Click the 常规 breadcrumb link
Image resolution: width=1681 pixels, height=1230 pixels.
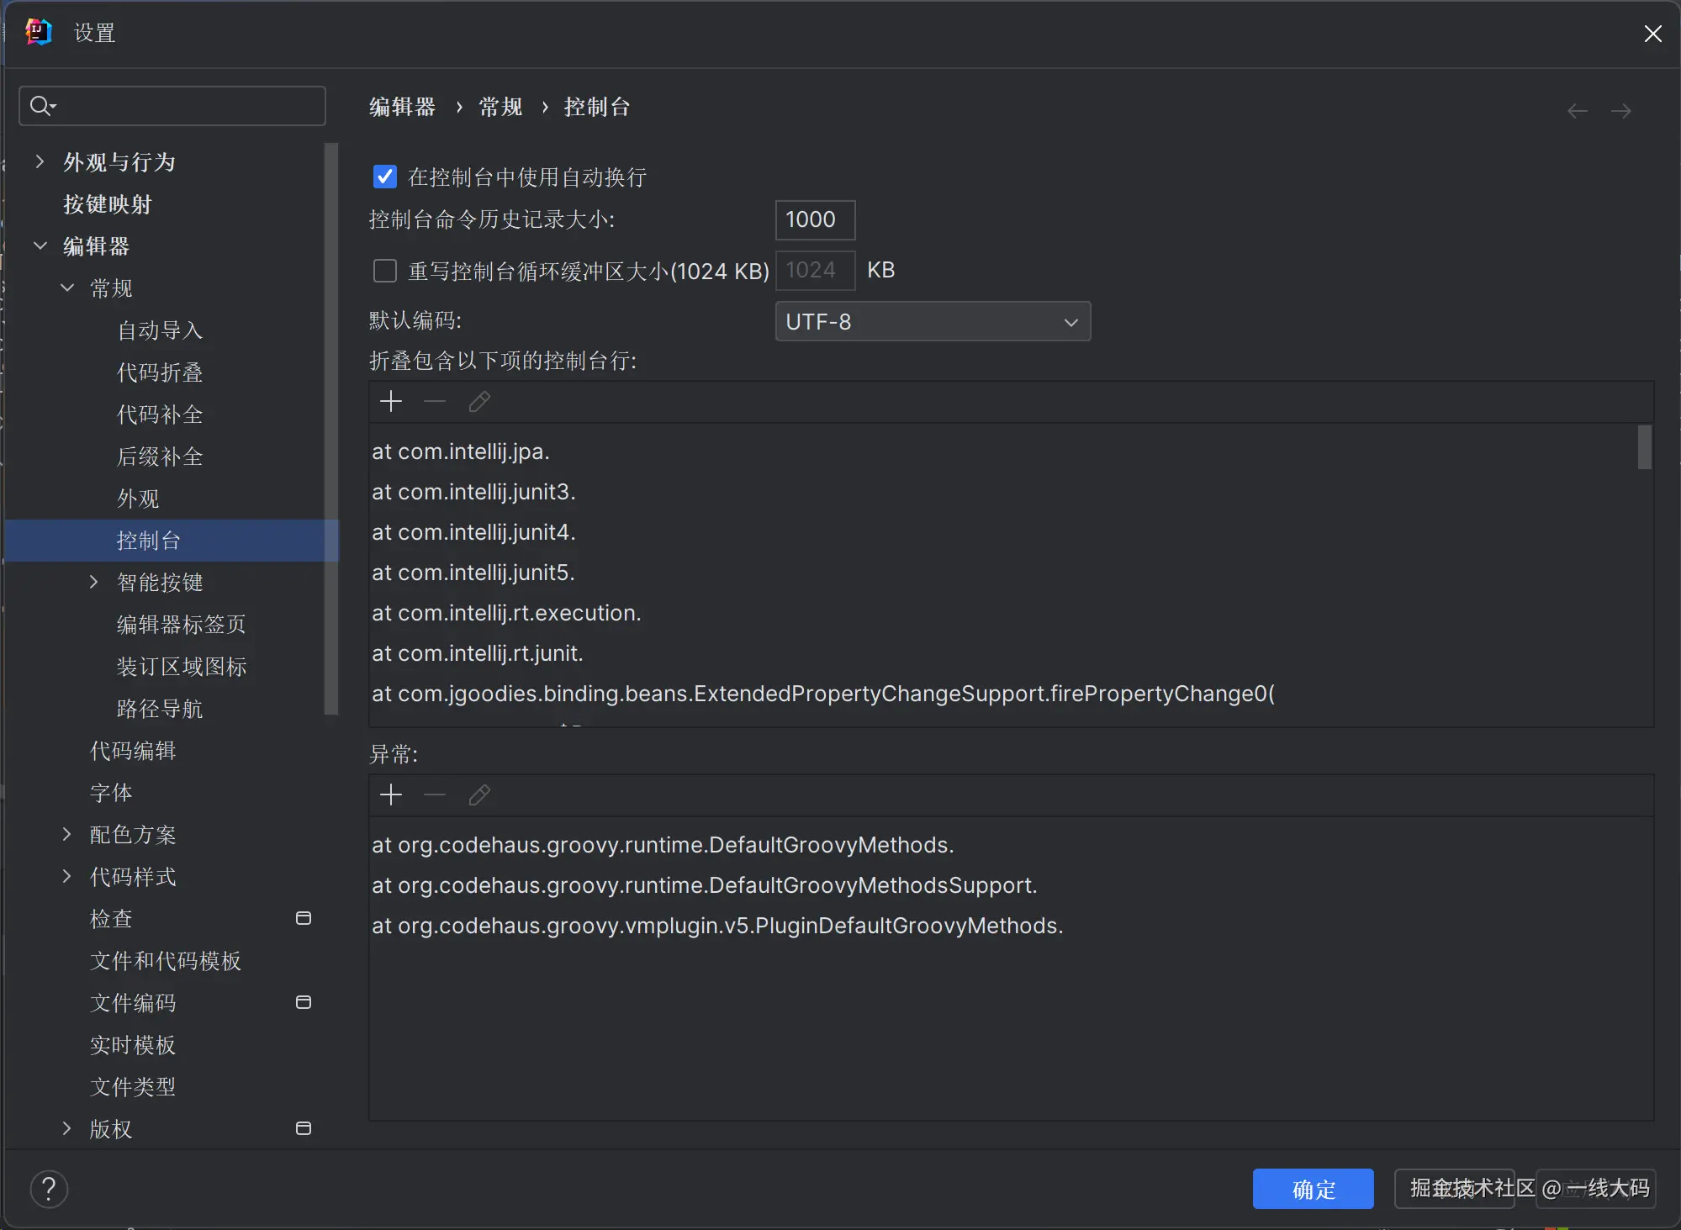click(500, 108)
